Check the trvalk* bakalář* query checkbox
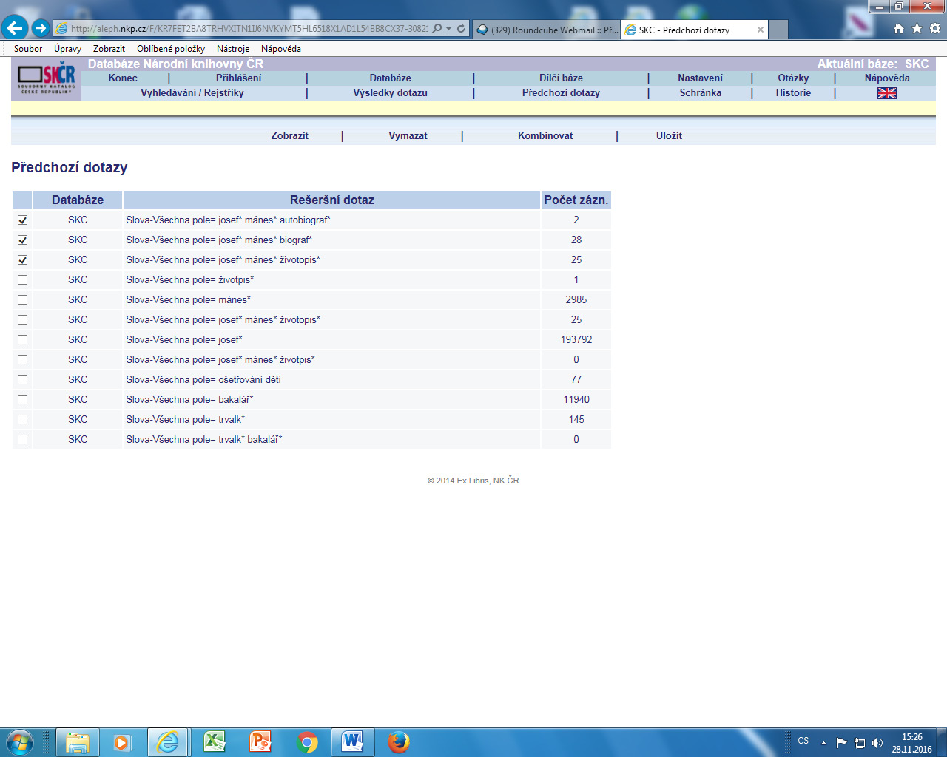The height and width of the screenshot is (757, 947). click(x=22, y=440)
